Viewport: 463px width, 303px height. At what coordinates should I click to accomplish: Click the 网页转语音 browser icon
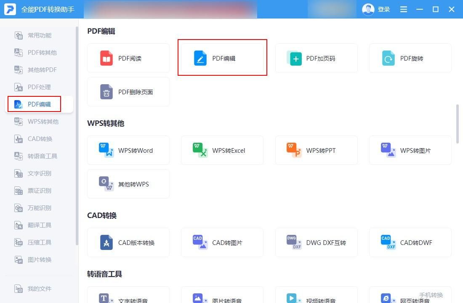(x=388, y=298)
